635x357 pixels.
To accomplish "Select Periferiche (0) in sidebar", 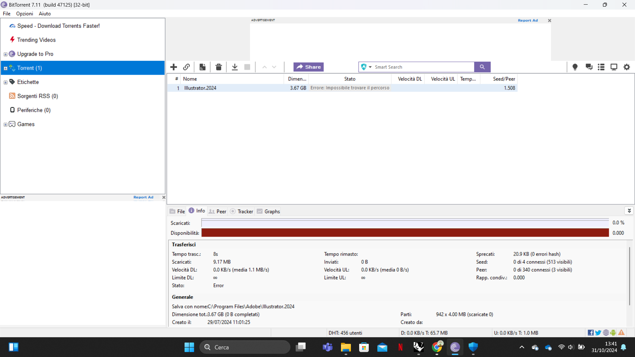I will [x=34, y=110].
